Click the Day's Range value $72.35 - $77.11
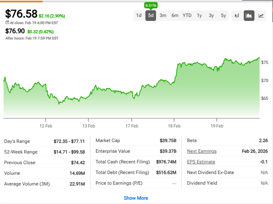Screen dimensions: 273x204 point(69,141)
